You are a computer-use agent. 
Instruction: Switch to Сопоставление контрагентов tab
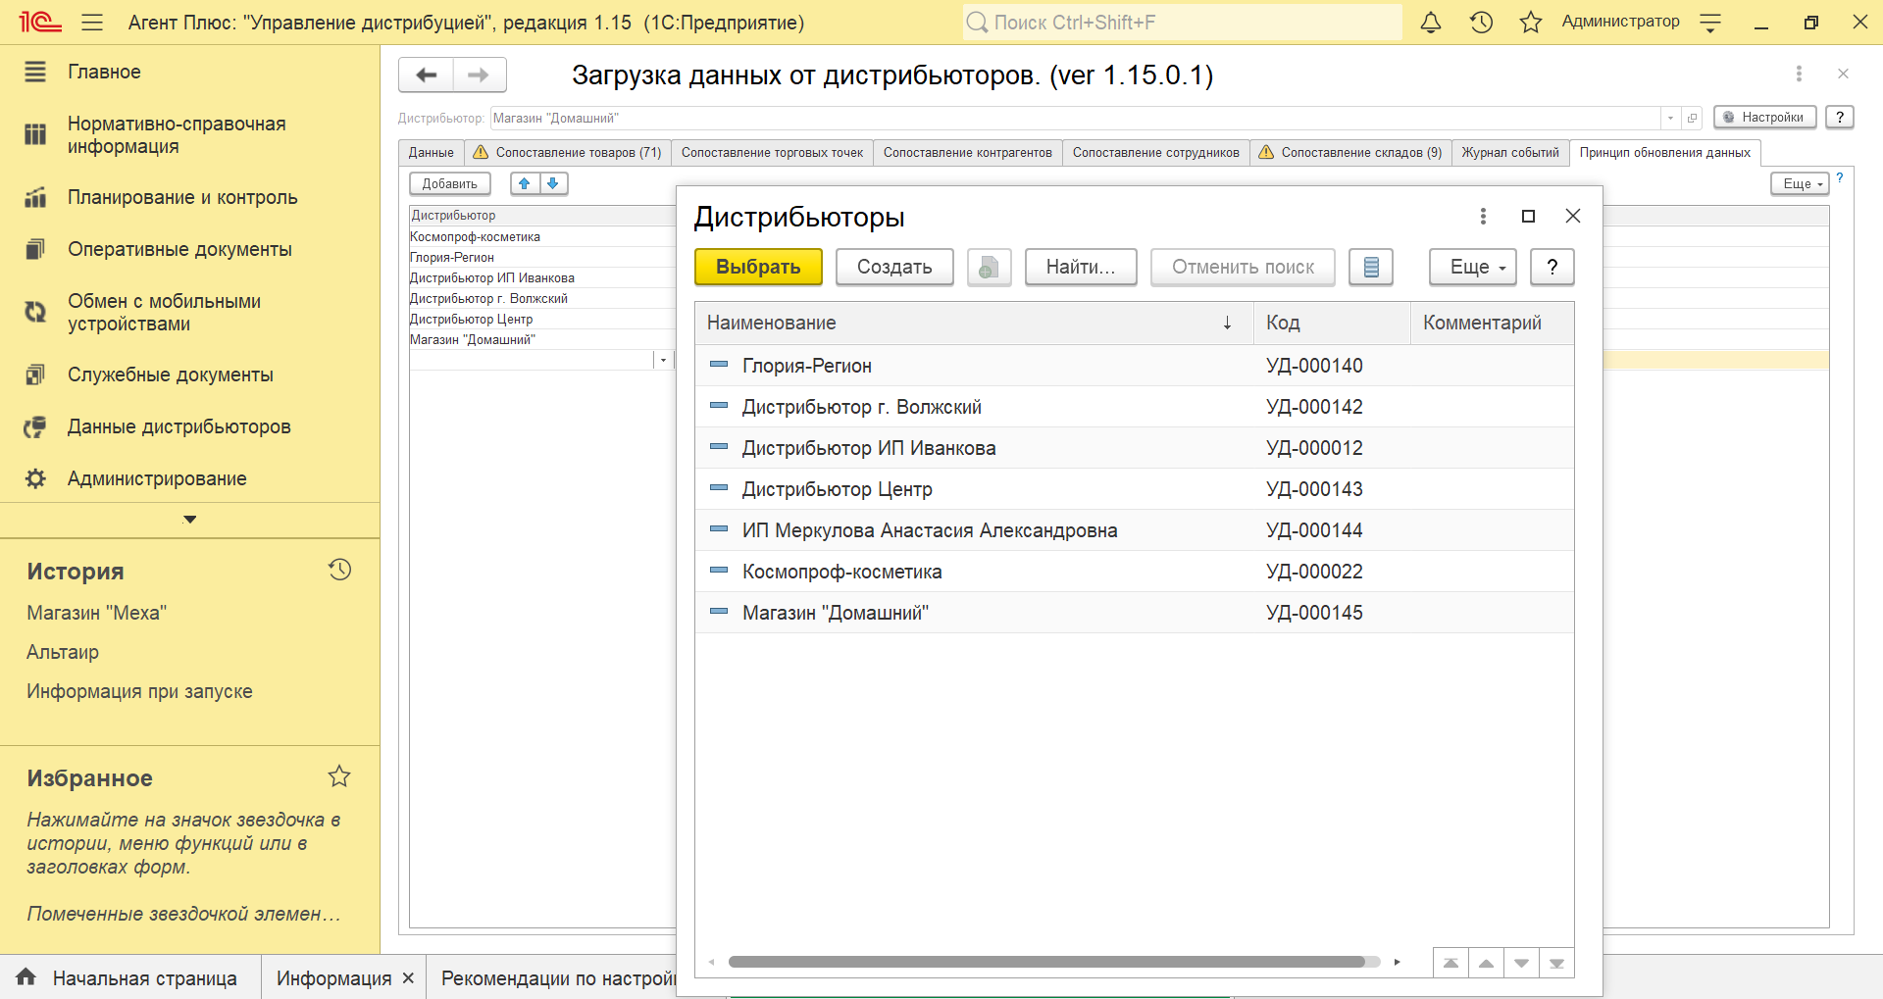pyautogui.click(x=967, y=152)
